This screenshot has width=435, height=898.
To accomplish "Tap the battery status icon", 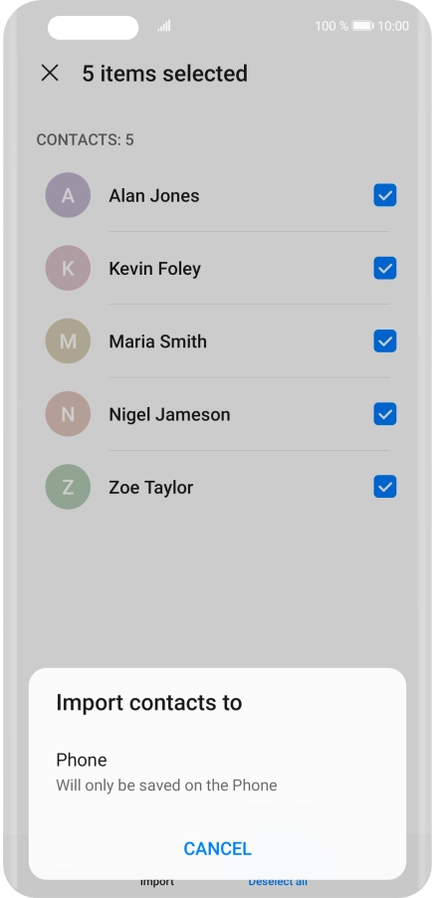I will coord(363,26).
